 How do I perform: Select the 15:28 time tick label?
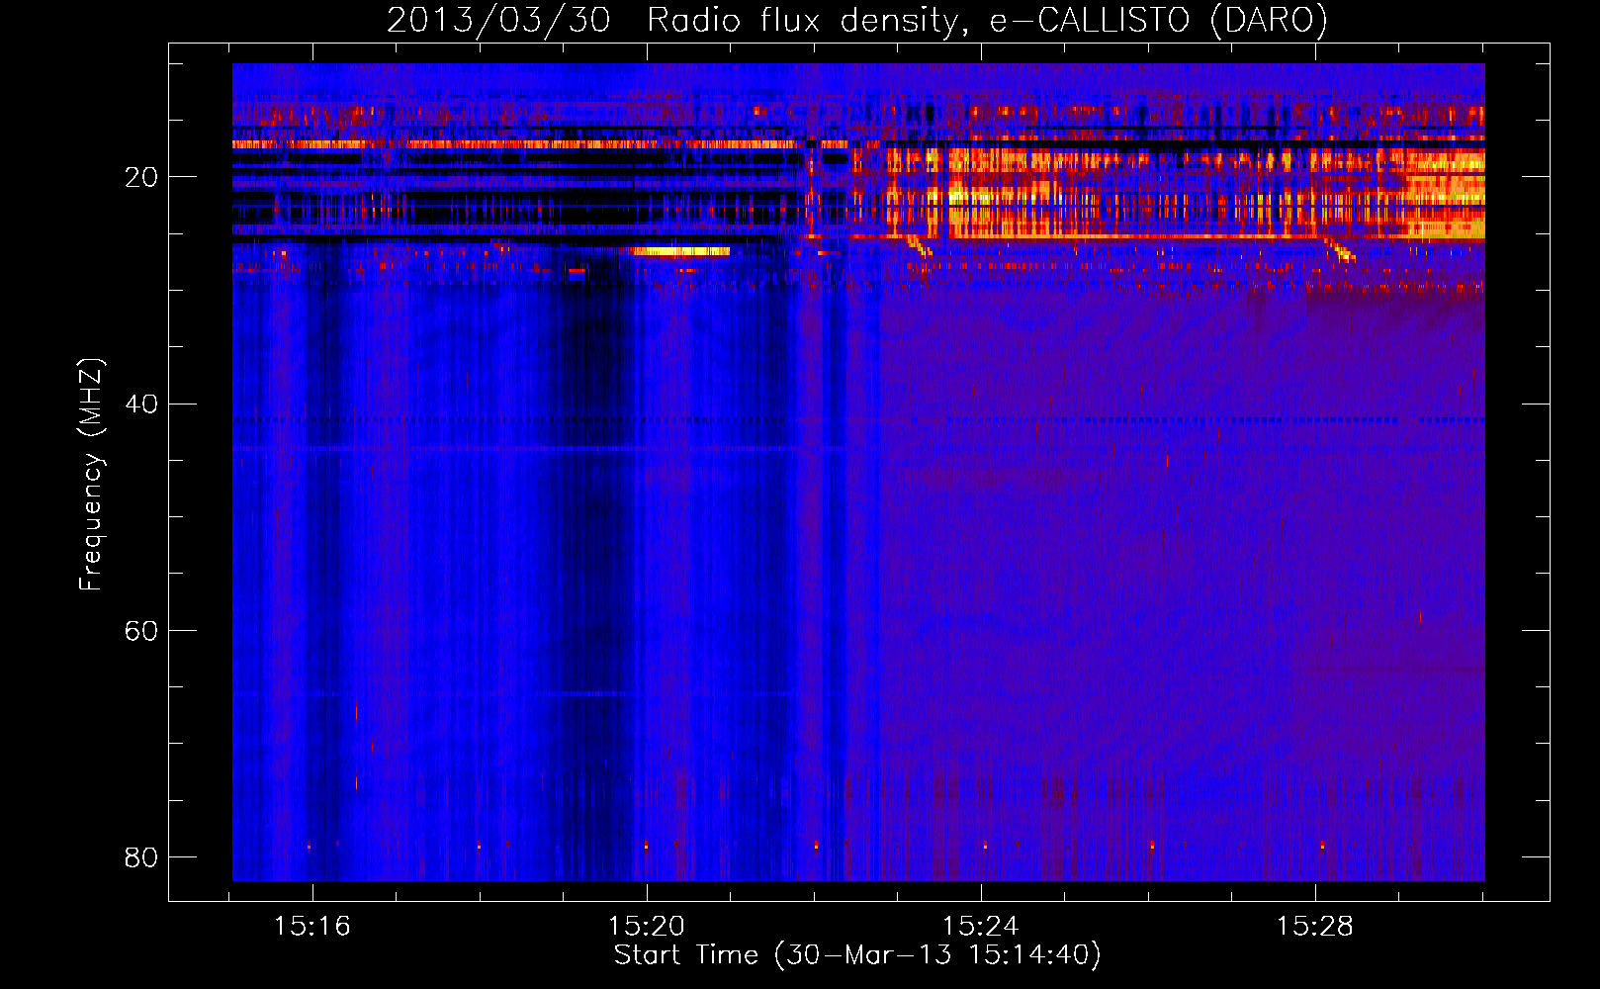coord(1315,927)
